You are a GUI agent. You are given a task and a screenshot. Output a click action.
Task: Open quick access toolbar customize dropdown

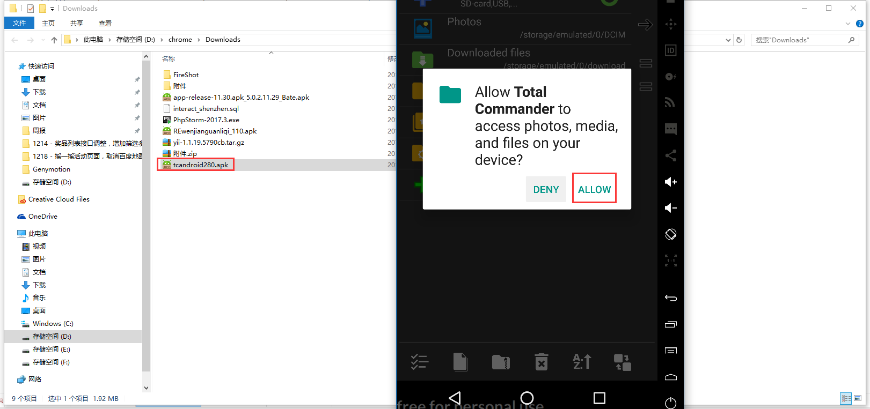coord(52,9)
